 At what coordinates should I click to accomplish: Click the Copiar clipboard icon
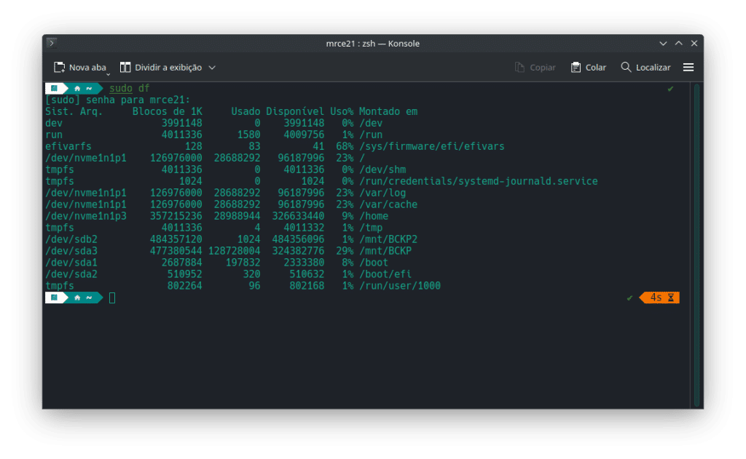click(519, 68)
